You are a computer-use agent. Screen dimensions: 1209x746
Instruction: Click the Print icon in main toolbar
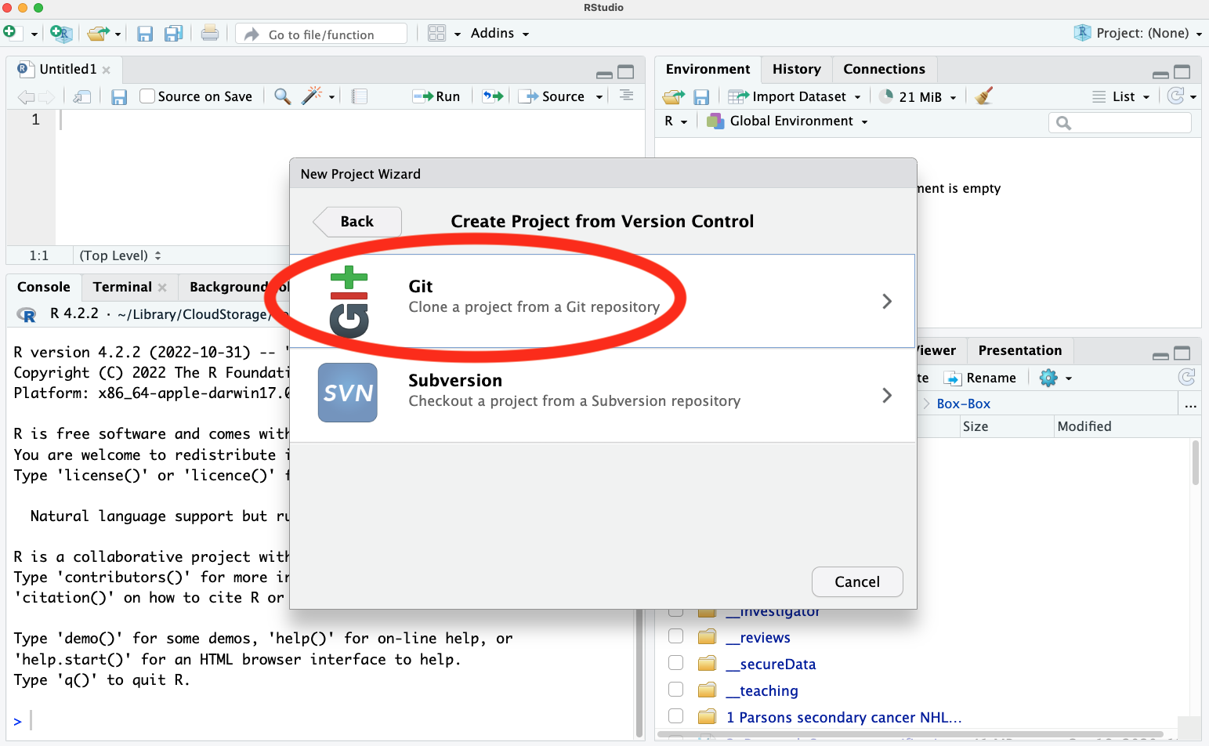tap(209, 33)
